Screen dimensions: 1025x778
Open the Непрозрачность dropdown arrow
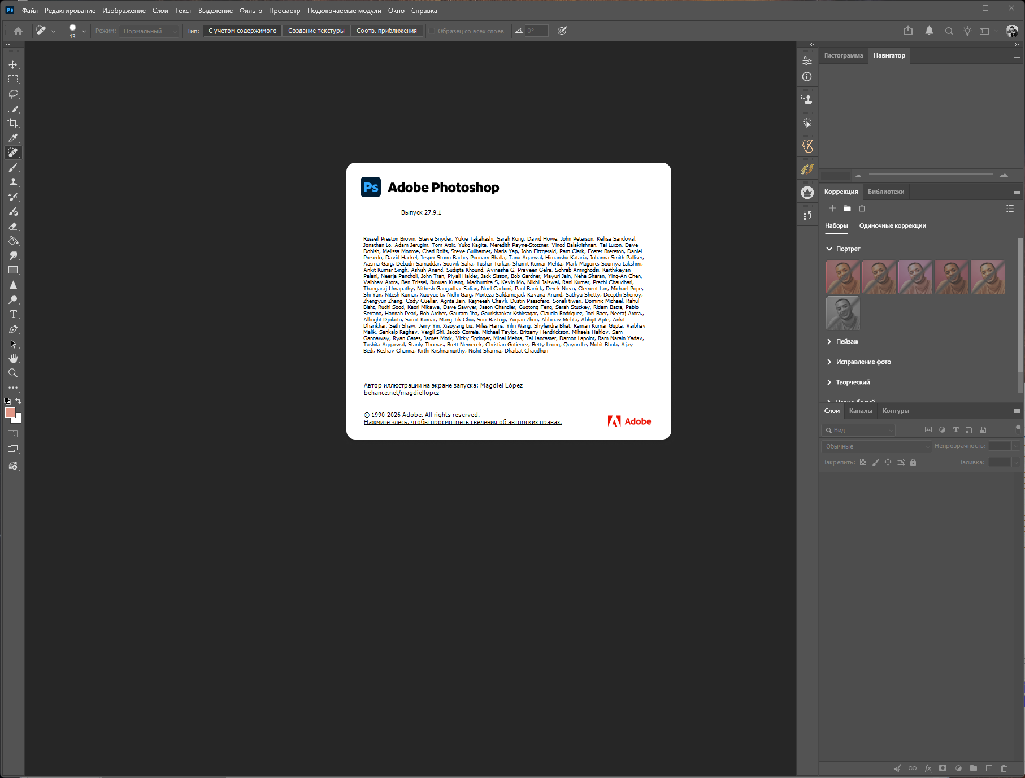pyautogui.click(x=1016, y=446)
